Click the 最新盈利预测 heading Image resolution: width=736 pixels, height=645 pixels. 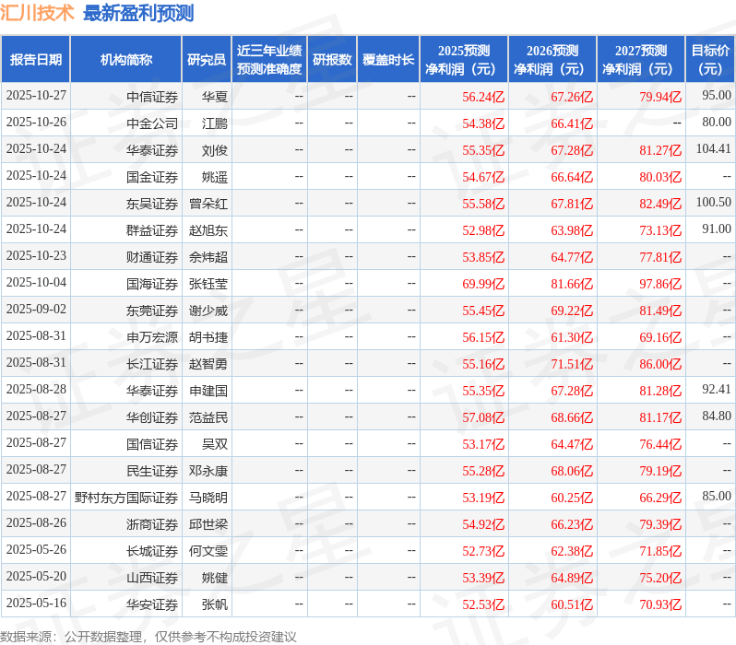tap(138, 13)
